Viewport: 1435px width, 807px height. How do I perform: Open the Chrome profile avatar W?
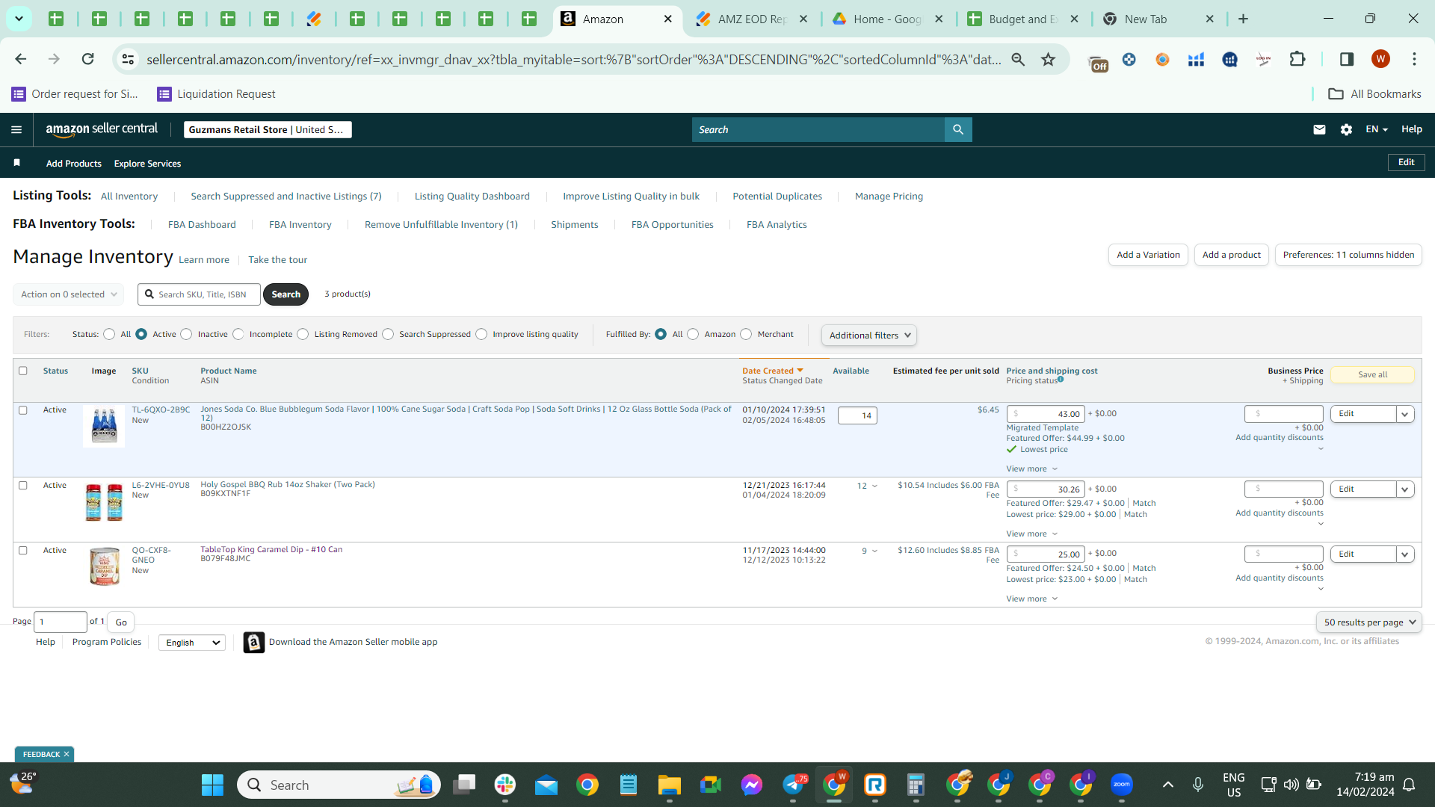1380,59
